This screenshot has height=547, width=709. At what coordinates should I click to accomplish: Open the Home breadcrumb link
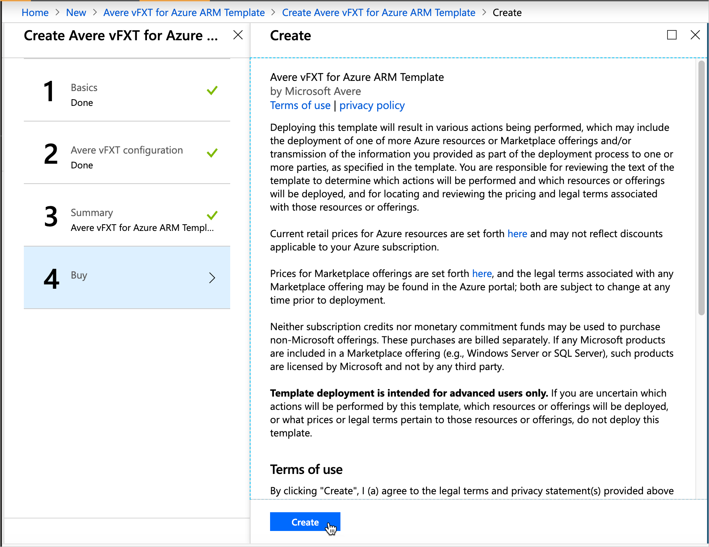coord(35,12)
